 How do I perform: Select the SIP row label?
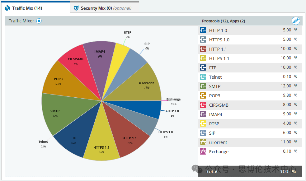pos(212,133)
